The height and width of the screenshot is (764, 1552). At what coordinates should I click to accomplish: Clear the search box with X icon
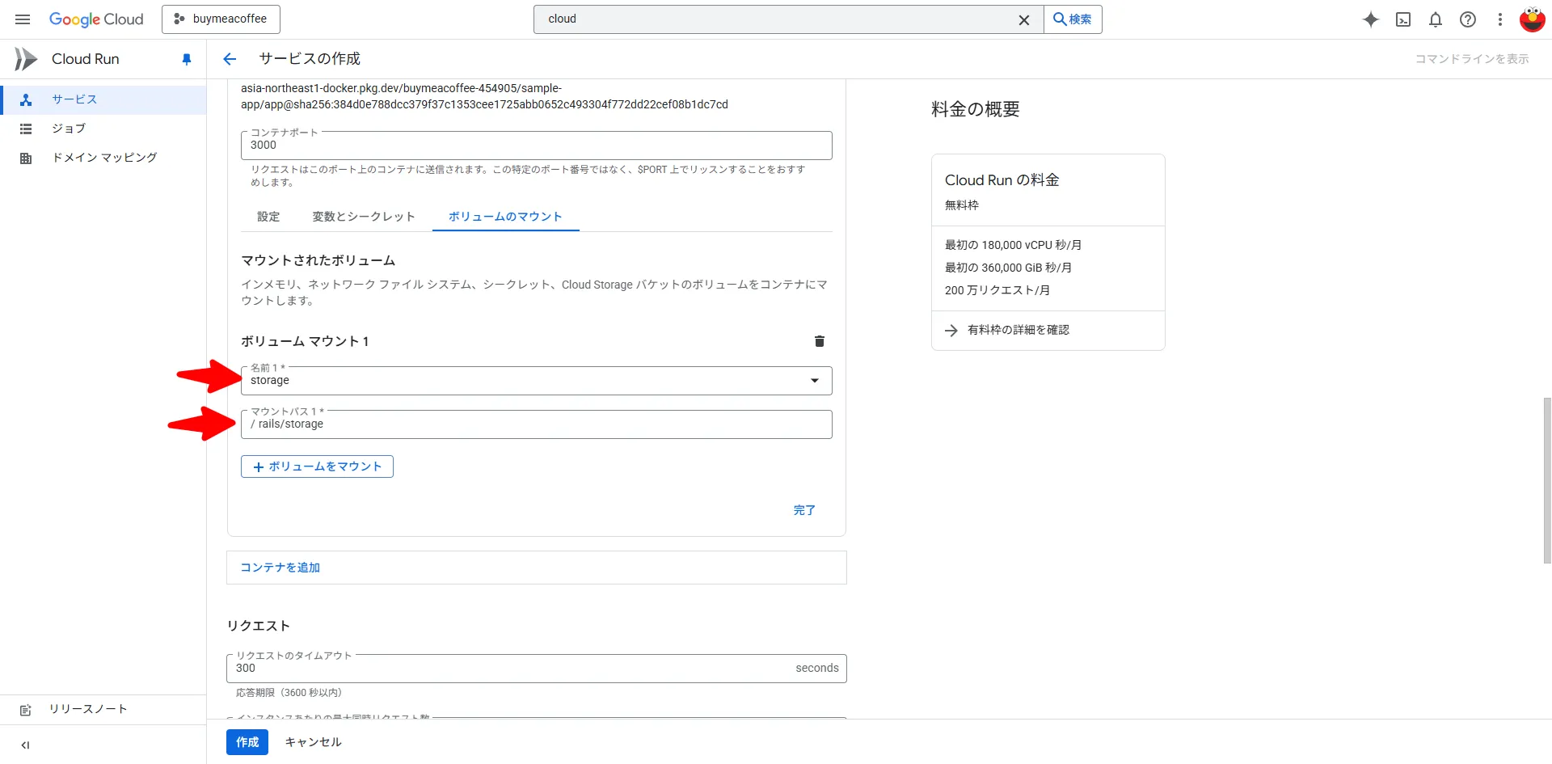pos(1023,19)
